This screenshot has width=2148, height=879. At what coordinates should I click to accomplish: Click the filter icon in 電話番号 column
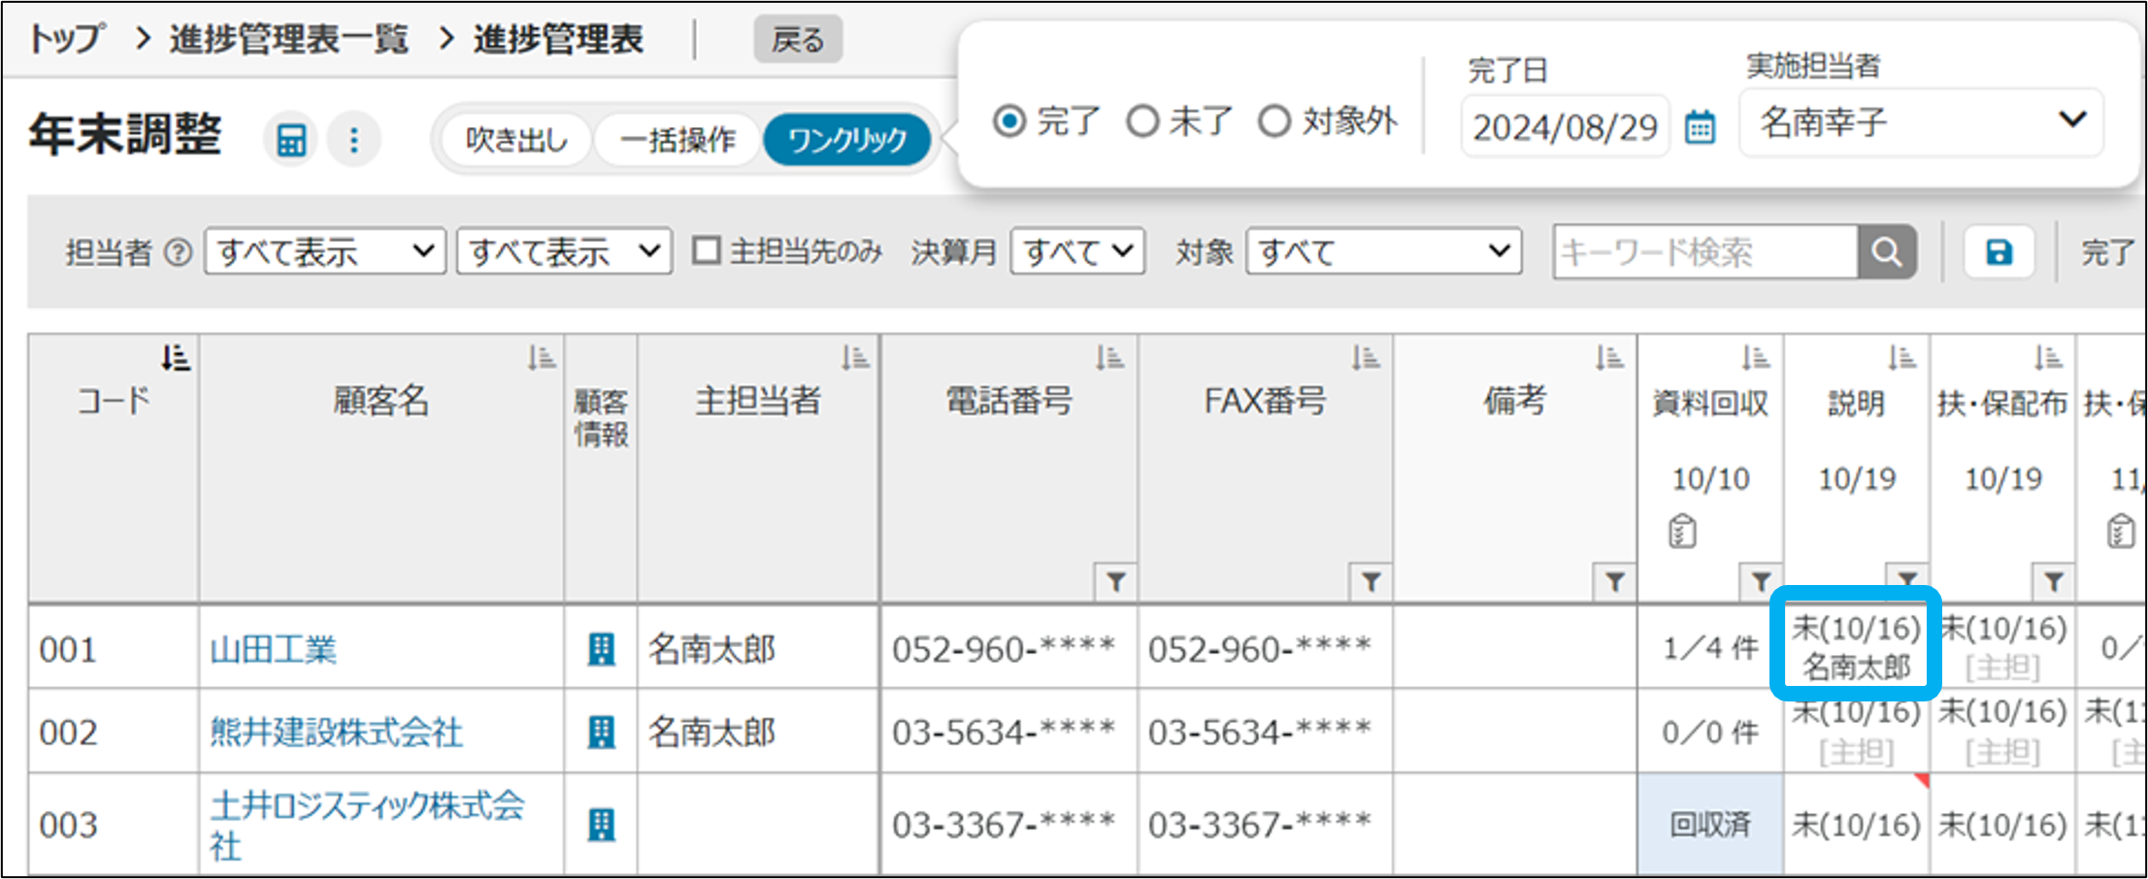(x=1116, y=582)
